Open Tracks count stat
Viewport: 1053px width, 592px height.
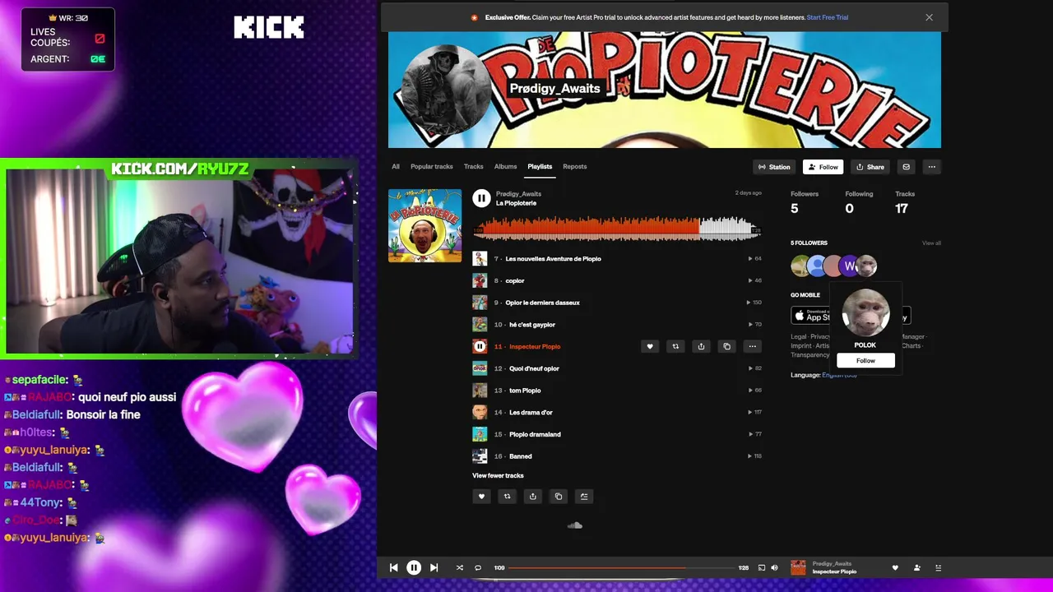tap(905, 202)
